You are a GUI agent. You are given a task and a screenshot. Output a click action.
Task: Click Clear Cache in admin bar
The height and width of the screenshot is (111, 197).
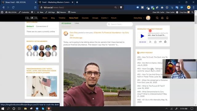point(170,12)
